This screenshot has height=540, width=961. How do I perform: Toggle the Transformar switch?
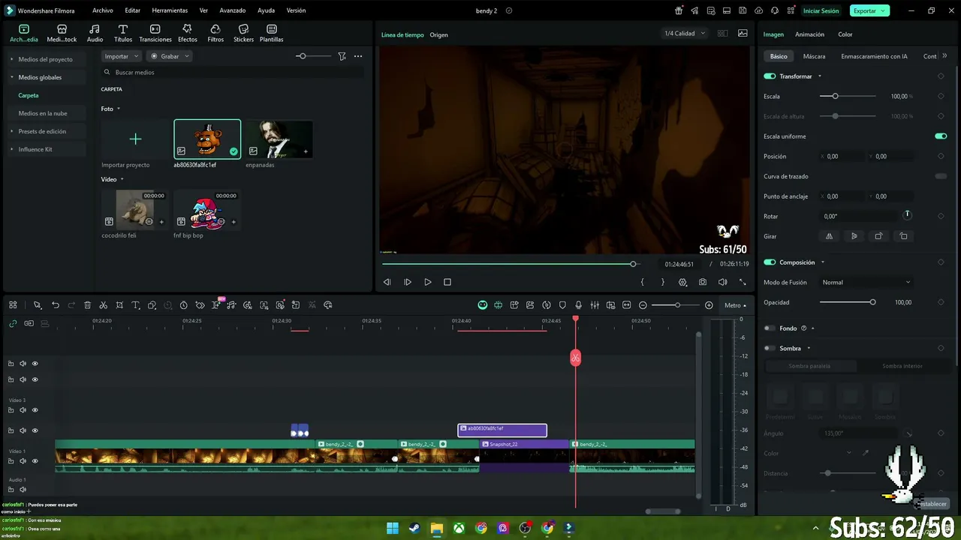pos(770,76)
